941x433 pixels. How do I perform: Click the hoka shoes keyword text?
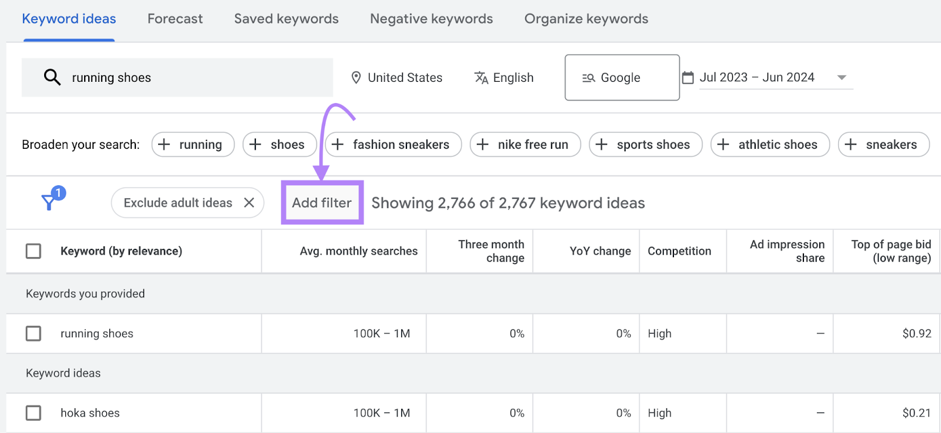click(x=90, y=413)
